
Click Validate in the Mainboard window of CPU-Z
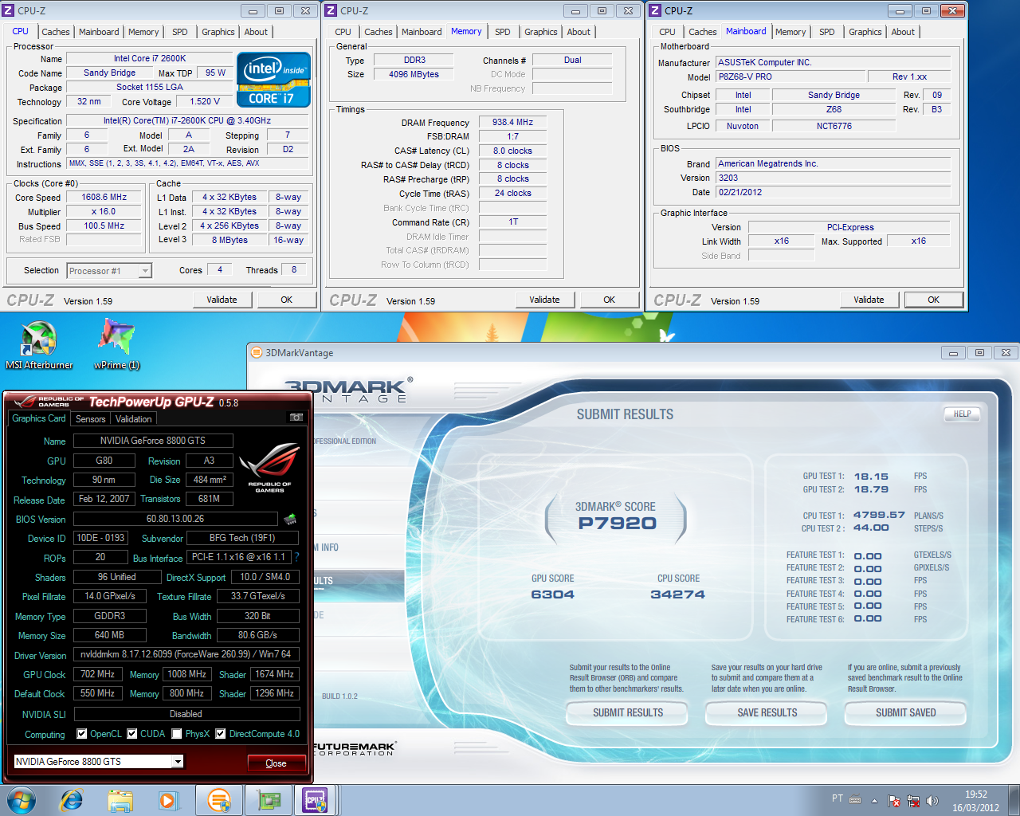click(869, 300)
